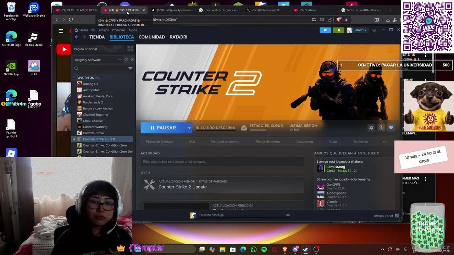Switch Steam to Big Picture mode icon
Image resolution: width=454 pixels, height=255 pixels.
(x=374, y=30)
